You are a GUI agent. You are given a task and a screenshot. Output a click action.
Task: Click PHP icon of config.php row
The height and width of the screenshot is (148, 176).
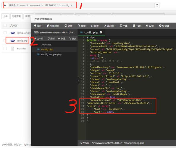tap(12, 41)
